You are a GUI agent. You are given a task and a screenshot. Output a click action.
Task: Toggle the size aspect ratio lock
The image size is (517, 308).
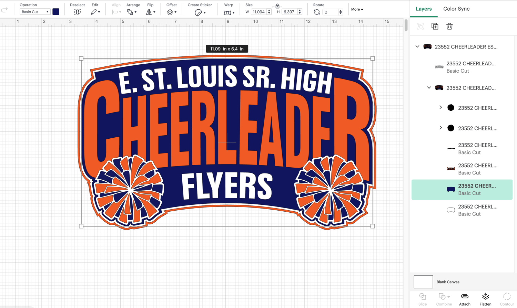click(277, 6)
